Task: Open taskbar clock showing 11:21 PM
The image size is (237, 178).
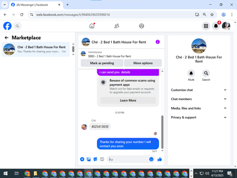Action: point(217,173)
